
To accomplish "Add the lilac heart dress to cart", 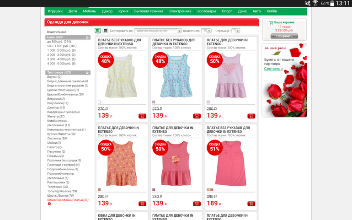I will (251, 116).
